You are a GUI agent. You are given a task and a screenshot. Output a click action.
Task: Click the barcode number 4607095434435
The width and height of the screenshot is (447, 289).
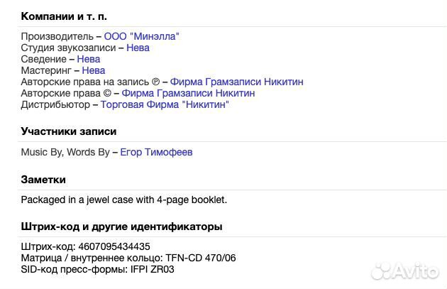115,246
